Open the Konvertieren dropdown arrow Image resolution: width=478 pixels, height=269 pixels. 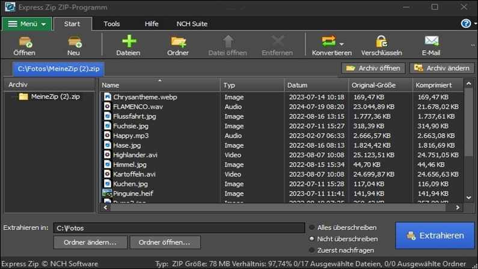pos(342,44)
